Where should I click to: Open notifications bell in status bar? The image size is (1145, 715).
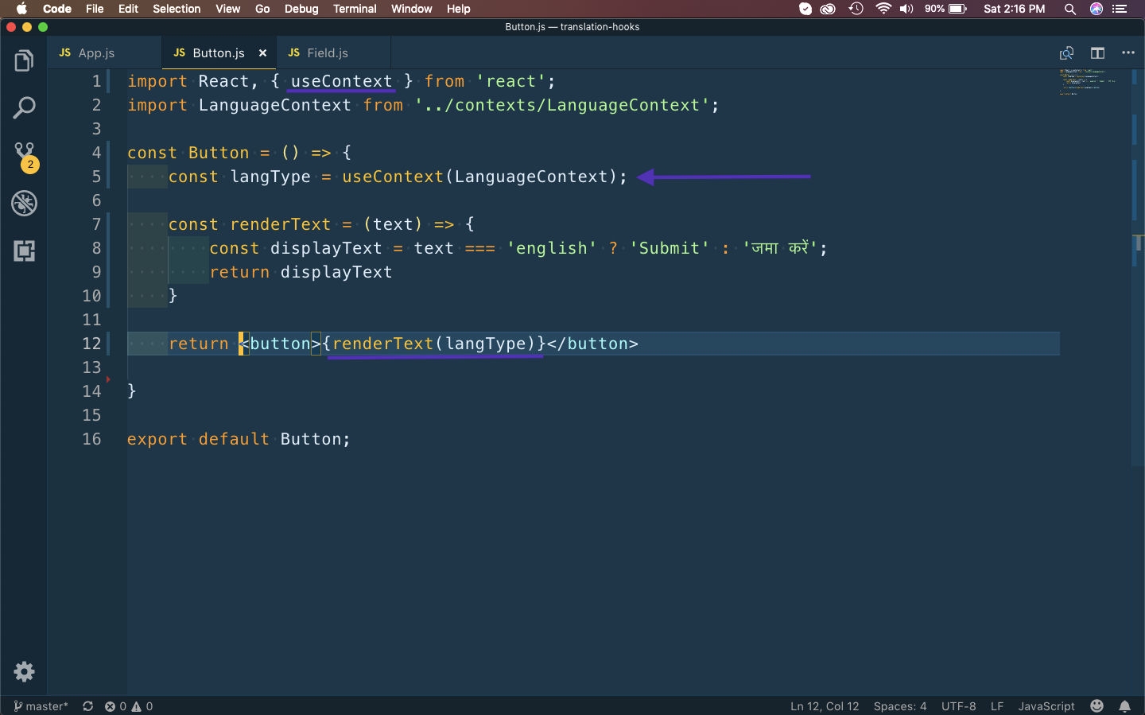[x=1125, y=706]
